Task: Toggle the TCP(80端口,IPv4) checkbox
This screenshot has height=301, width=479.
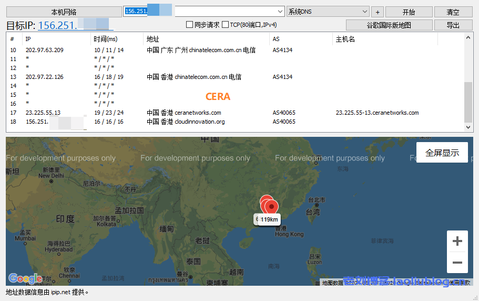Action: pos(225,25)
